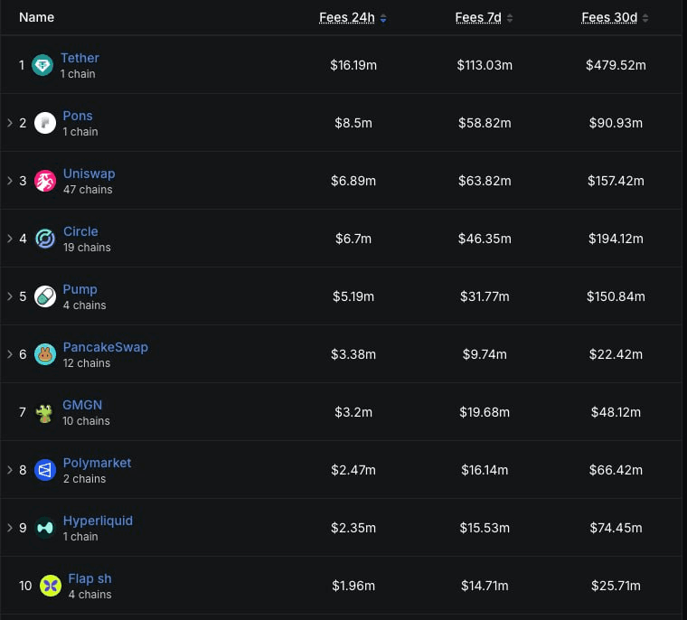Screen dimensions: 687x620
Task: Click the Uniswap unicorn logo icon
Action: pos(45,181)
